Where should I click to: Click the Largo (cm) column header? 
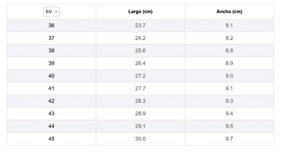click(x=140, y=12)
